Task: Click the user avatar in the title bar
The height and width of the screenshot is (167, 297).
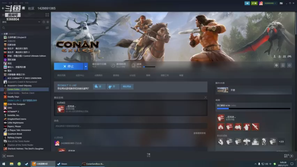Action: coord(261,3)
